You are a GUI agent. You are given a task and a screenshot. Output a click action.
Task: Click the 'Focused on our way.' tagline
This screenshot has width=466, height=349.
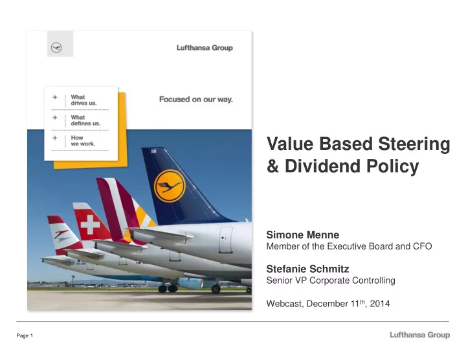(196, 100)
